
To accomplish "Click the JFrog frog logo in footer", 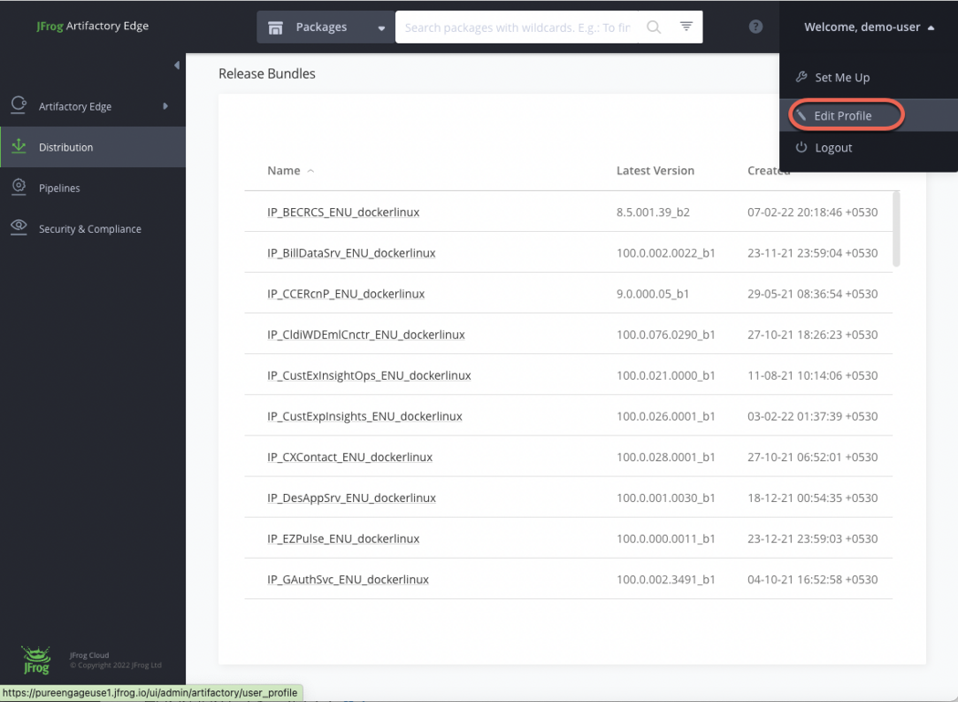I will [36, 660].
